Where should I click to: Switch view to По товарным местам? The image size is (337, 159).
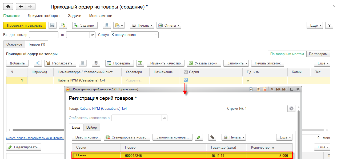287,54
